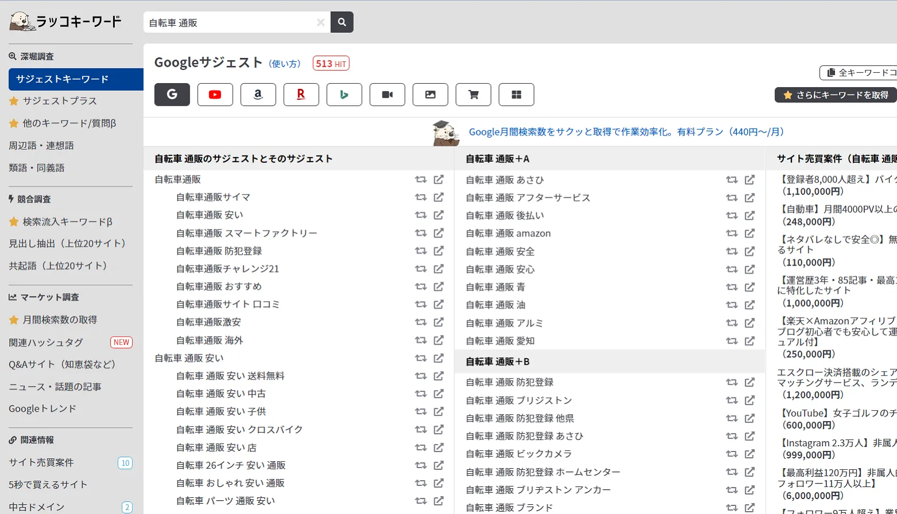Open Googleトレンド menu item
The width and height of the screenshot is (897, 514).
click(x=42, y=408)
